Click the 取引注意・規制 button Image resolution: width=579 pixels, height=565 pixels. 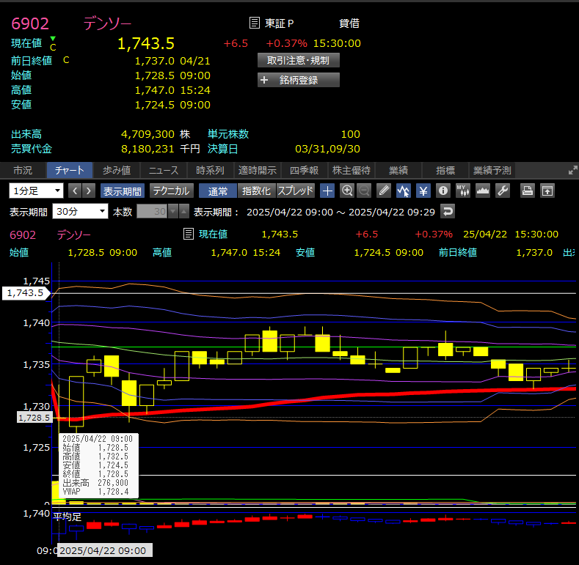(299, 60)
